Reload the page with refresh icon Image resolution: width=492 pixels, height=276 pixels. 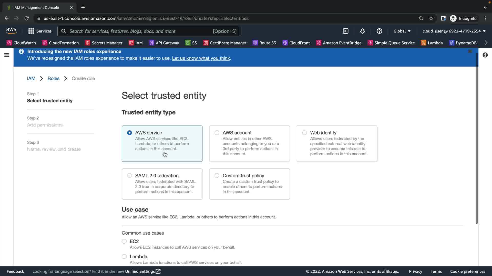(26, 18)
